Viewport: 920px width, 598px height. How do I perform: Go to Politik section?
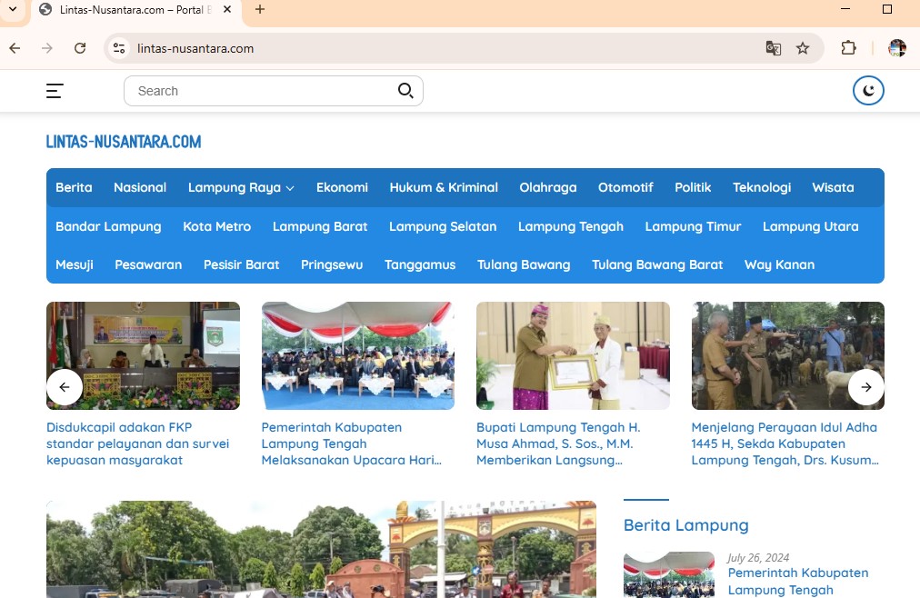[693, 187]
